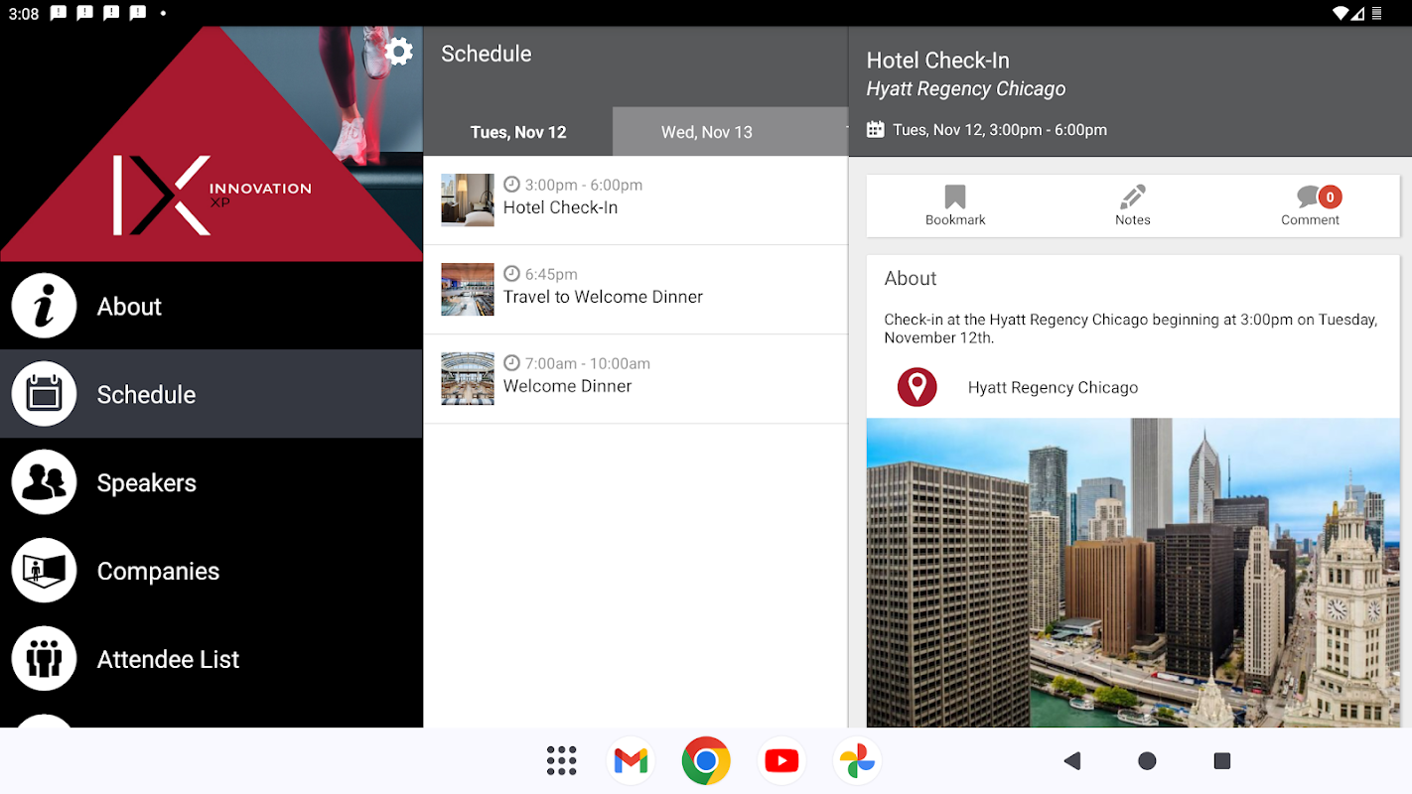This screenshot has height=794, width=1412.
Task: Click the calendar icon in session header
Action: coord(875,129)
